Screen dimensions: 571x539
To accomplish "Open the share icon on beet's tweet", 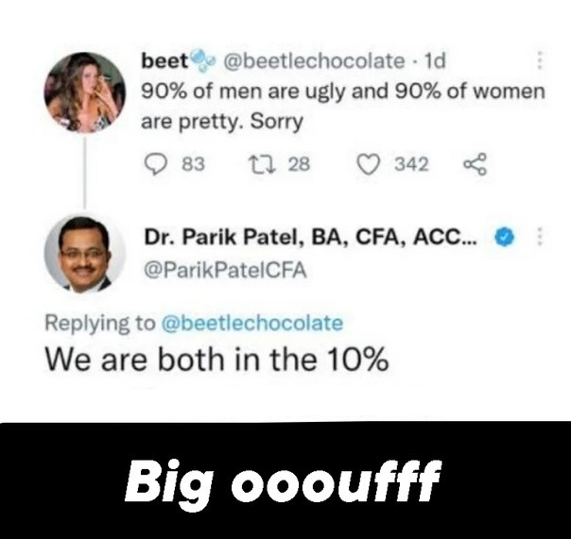I will [475, 164].
